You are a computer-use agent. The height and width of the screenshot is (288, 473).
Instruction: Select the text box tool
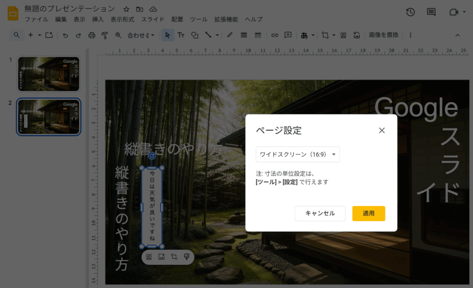point(181,35)
